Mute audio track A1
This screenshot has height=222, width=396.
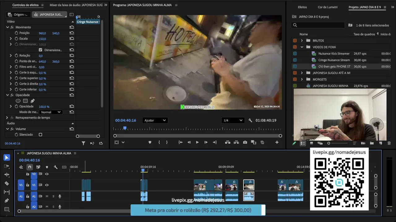pyautogui.click(x=47, y=196)
